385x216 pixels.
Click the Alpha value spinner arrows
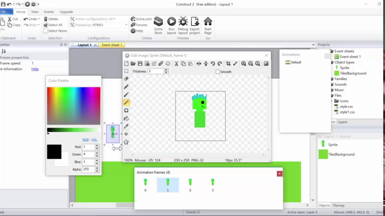[97, 169]
